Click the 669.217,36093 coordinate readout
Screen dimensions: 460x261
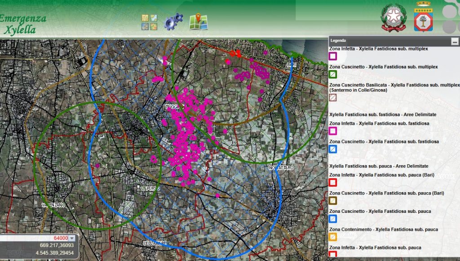tap(57, 245)
